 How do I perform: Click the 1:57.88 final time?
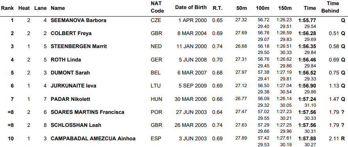[x=307, y=139]
